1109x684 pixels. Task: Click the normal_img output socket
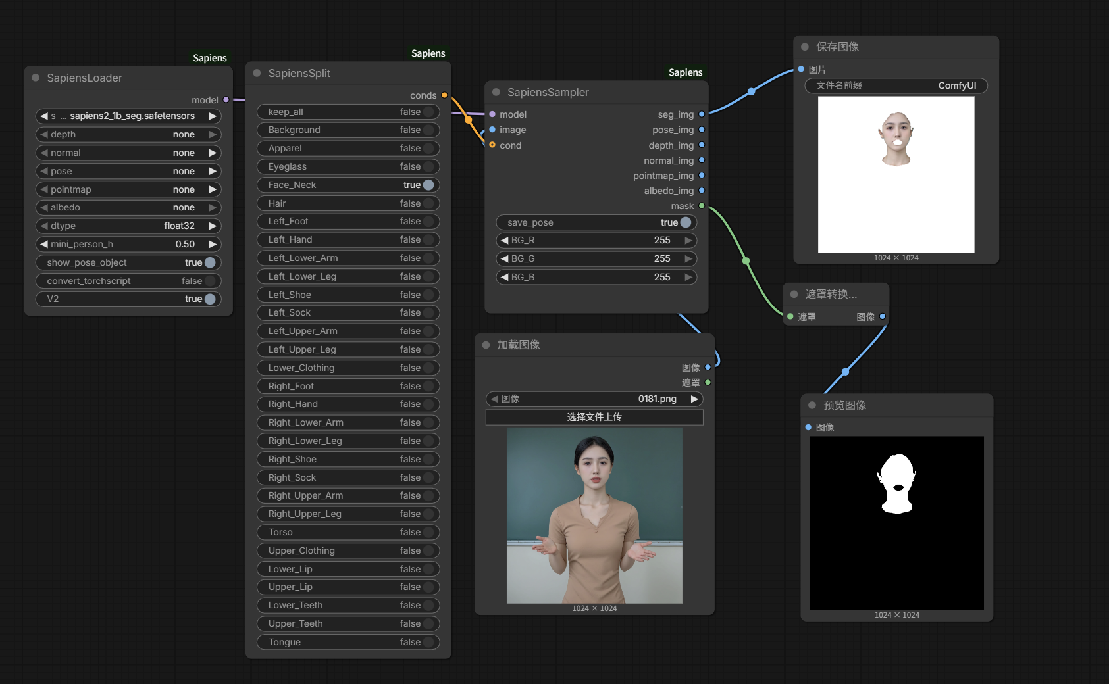[702, 160]
